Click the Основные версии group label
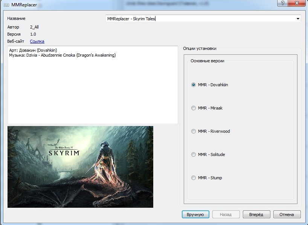 click(x=207, y=61)
